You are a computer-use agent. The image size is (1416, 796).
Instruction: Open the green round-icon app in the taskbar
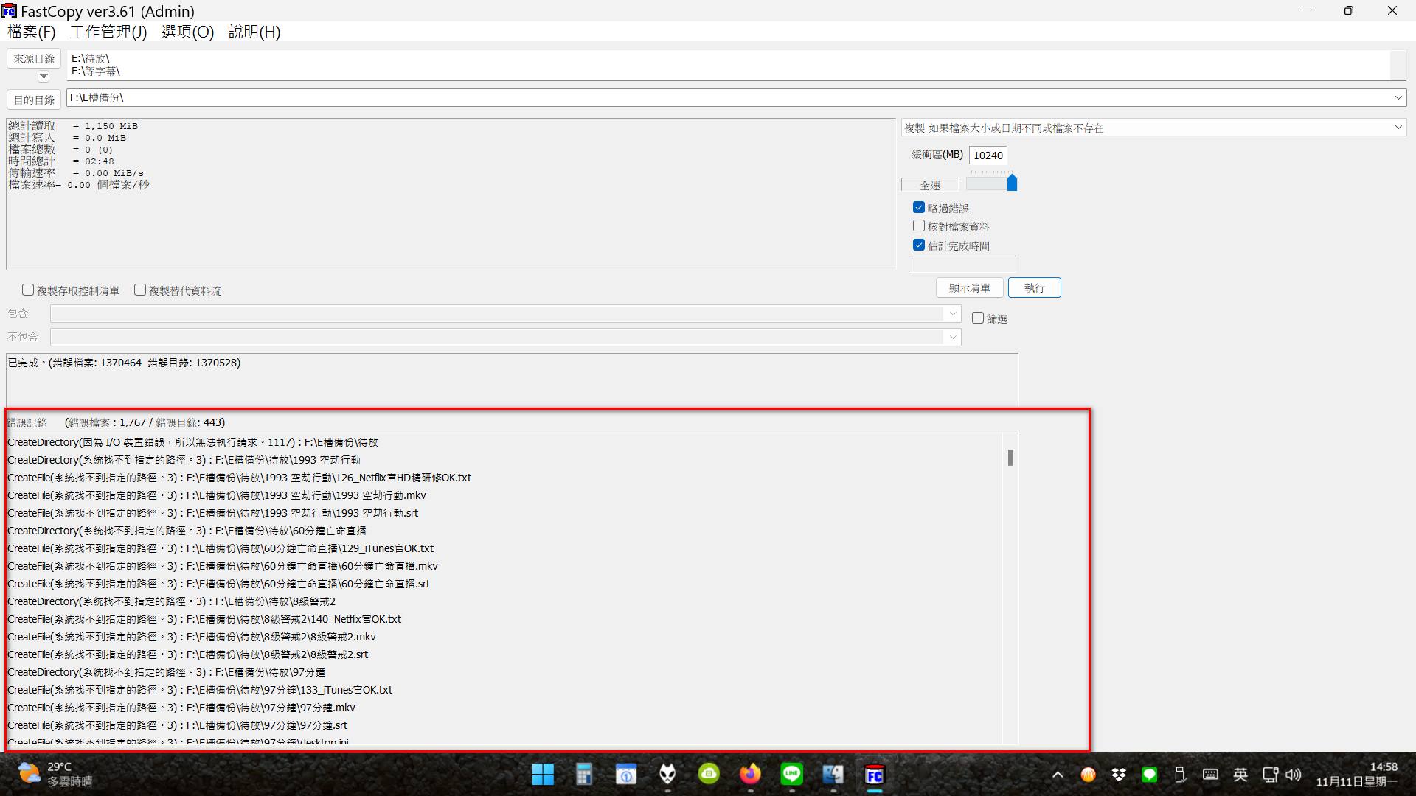[x=709, y=775]
